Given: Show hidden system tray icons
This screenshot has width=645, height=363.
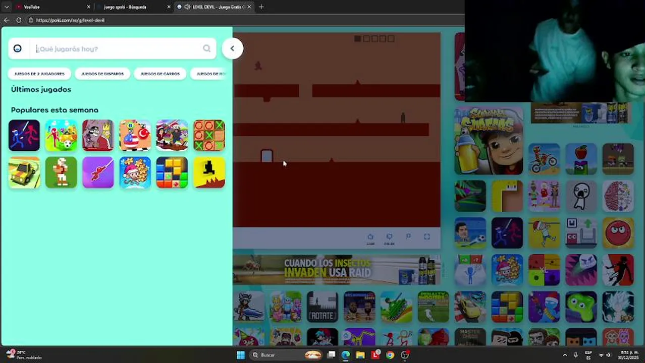Looking at the screenshot, I should 565,355.
